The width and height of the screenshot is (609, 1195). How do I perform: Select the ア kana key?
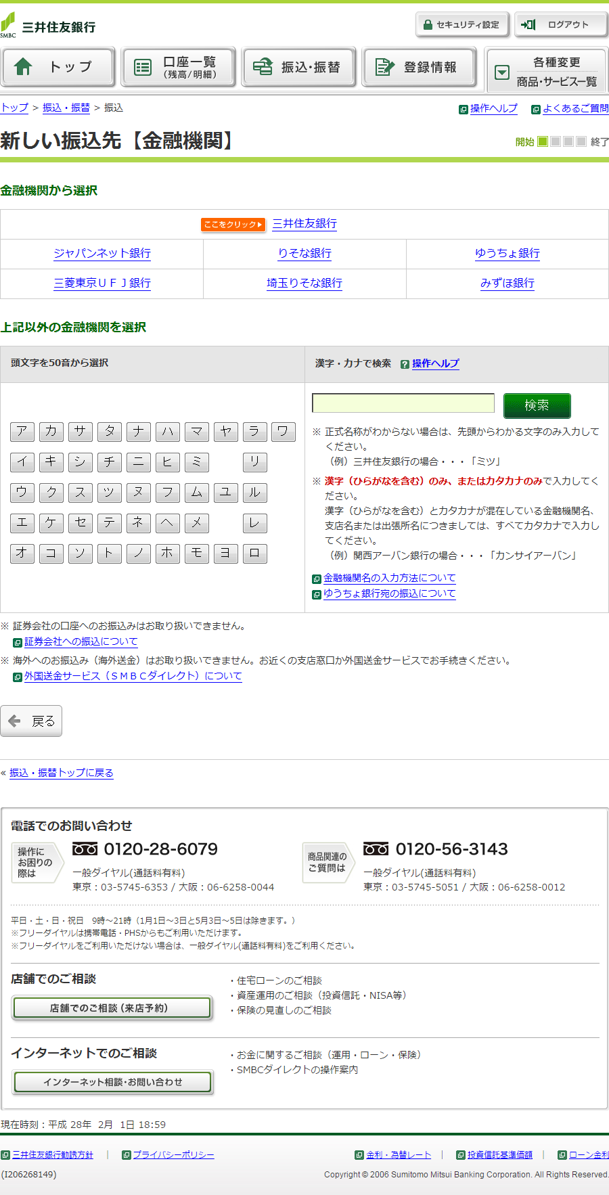pyautogui.click(x=22, y=432)
